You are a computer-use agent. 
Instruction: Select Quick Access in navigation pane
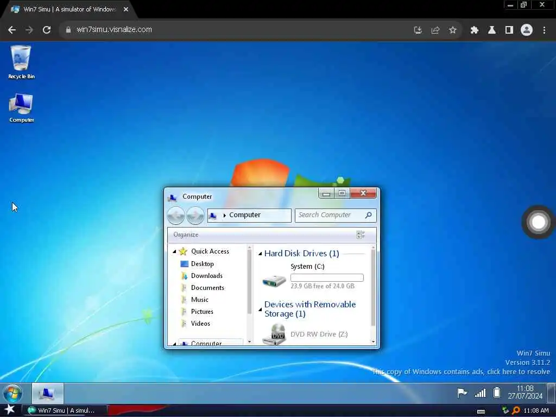210,251
